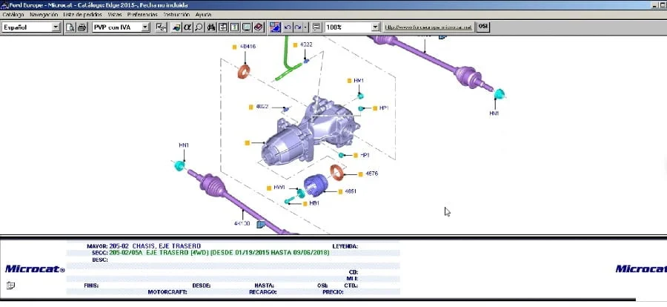Open the alpha index search icon

click(x=188, y=27)
